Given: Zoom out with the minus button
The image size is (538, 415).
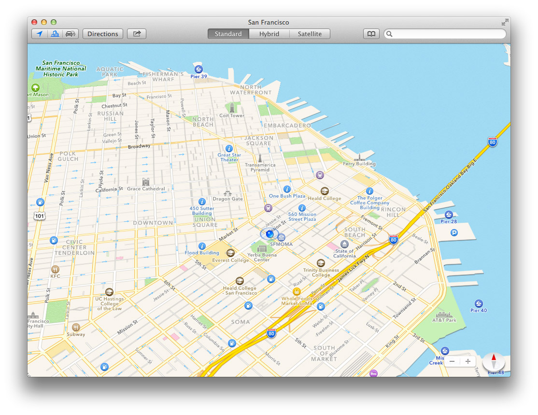Looking at the screenshot, I should pyautogui.click(x=452, y=361).
